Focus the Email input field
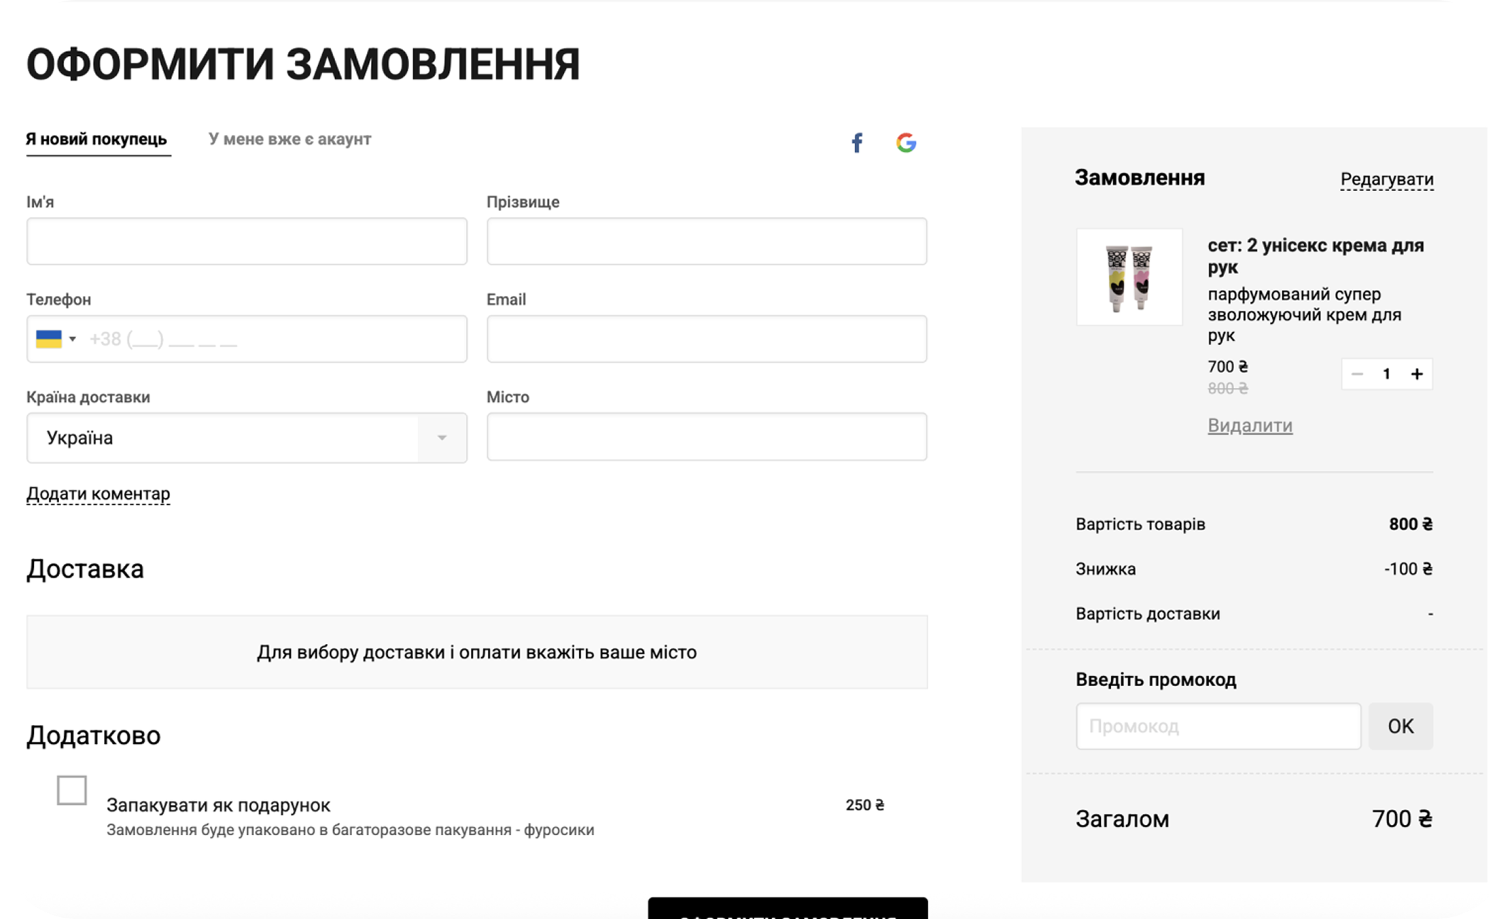Image resolution: width=1512 pixels, height=919 pixels. point(707,339)
